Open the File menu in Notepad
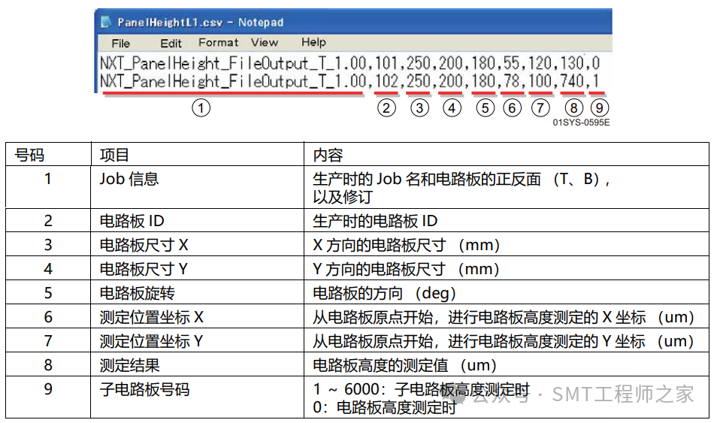 121,44
